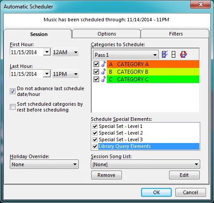The image size is (214, 203).
Task: Uncheck Special Set - Level 2
Action: pyautogui.click(x=95, y=133)
